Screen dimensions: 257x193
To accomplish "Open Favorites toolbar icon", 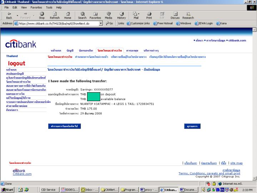I will point(95,16).
